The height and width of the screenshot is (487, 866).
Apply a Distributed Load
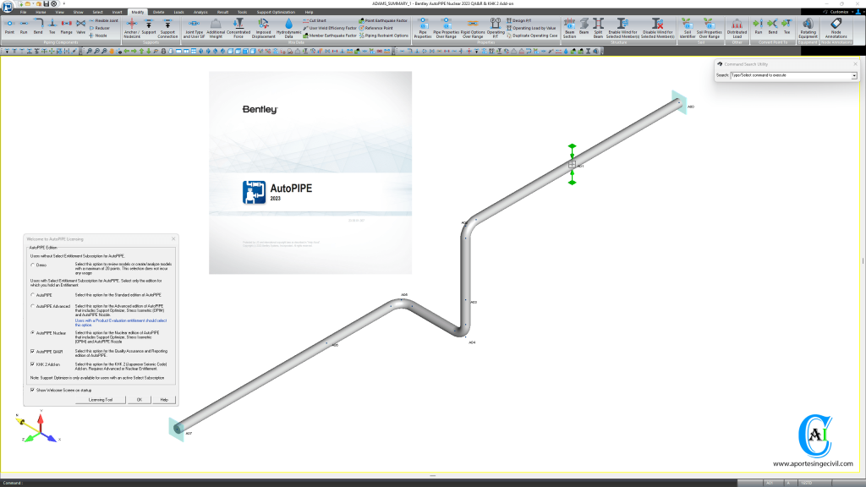[x=737, y=28]
